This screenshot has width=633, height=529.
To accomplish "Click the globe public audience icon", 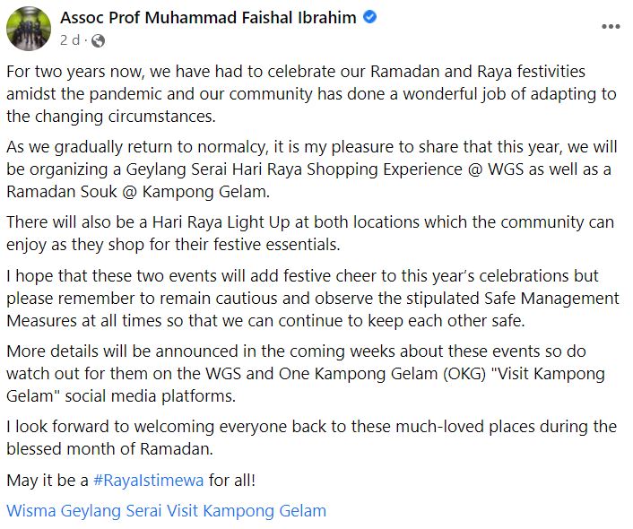I will (98, 40).
